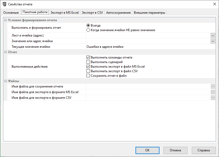Open the Лист и ячейка (адрес) dropdown
219x157 pixels.
(213, 35)
